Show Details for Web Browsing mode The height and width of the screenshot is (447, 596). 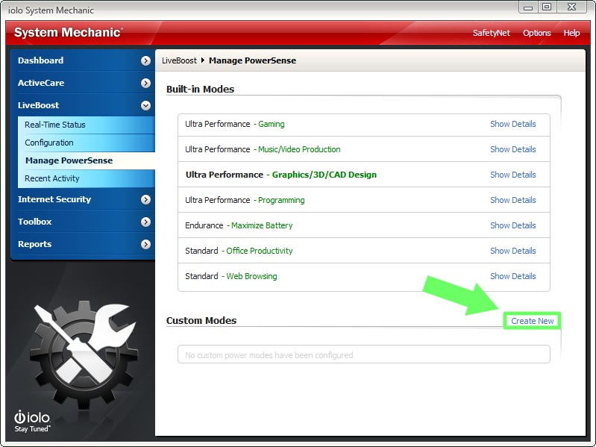(512, 276)
